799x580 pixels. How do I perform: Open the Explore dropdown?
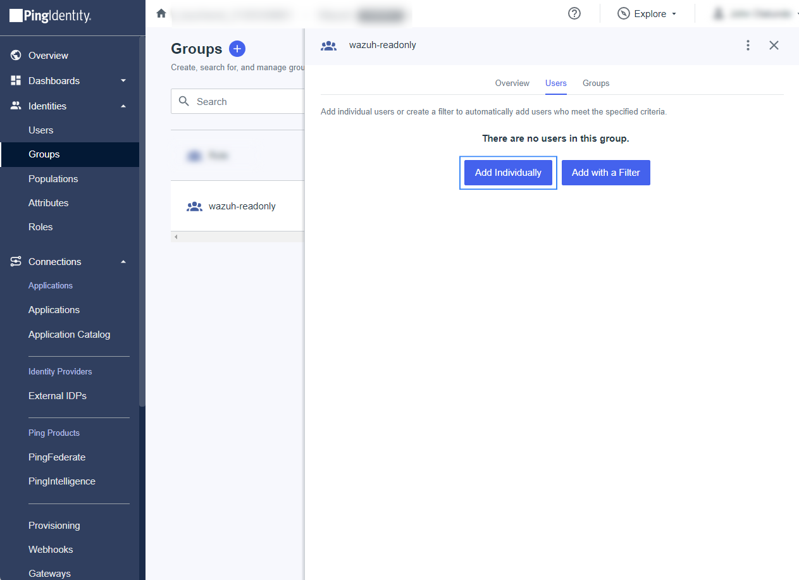647,14
